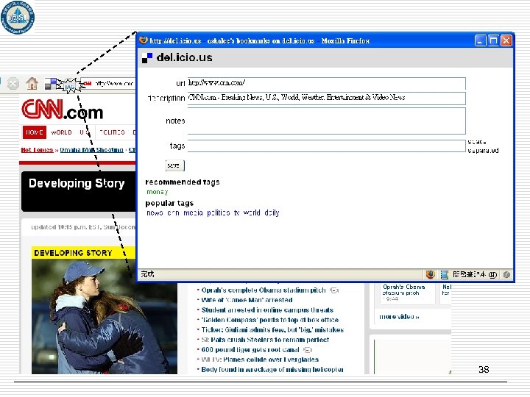Select popular tag news

click(155, 212)
